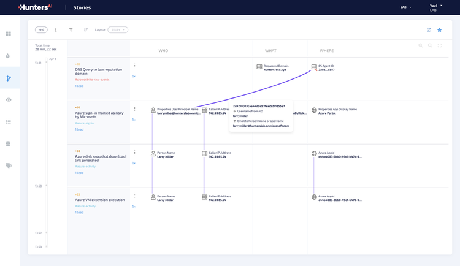Click #azure-activity tag under VM extension
The image size is (460, 266).
pos(85,206)
